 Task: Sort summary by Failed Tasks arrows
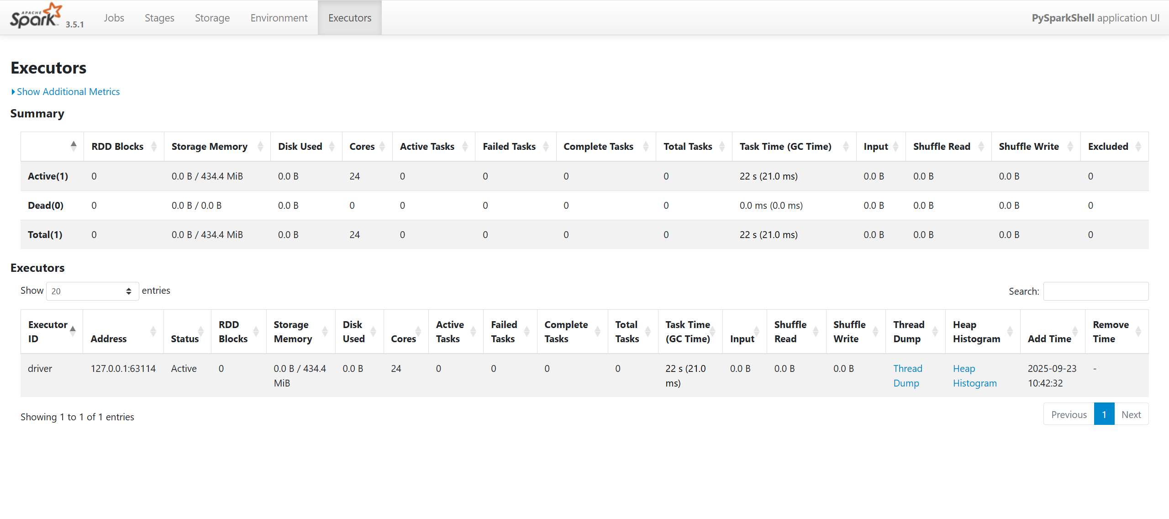tap(546, 147)
